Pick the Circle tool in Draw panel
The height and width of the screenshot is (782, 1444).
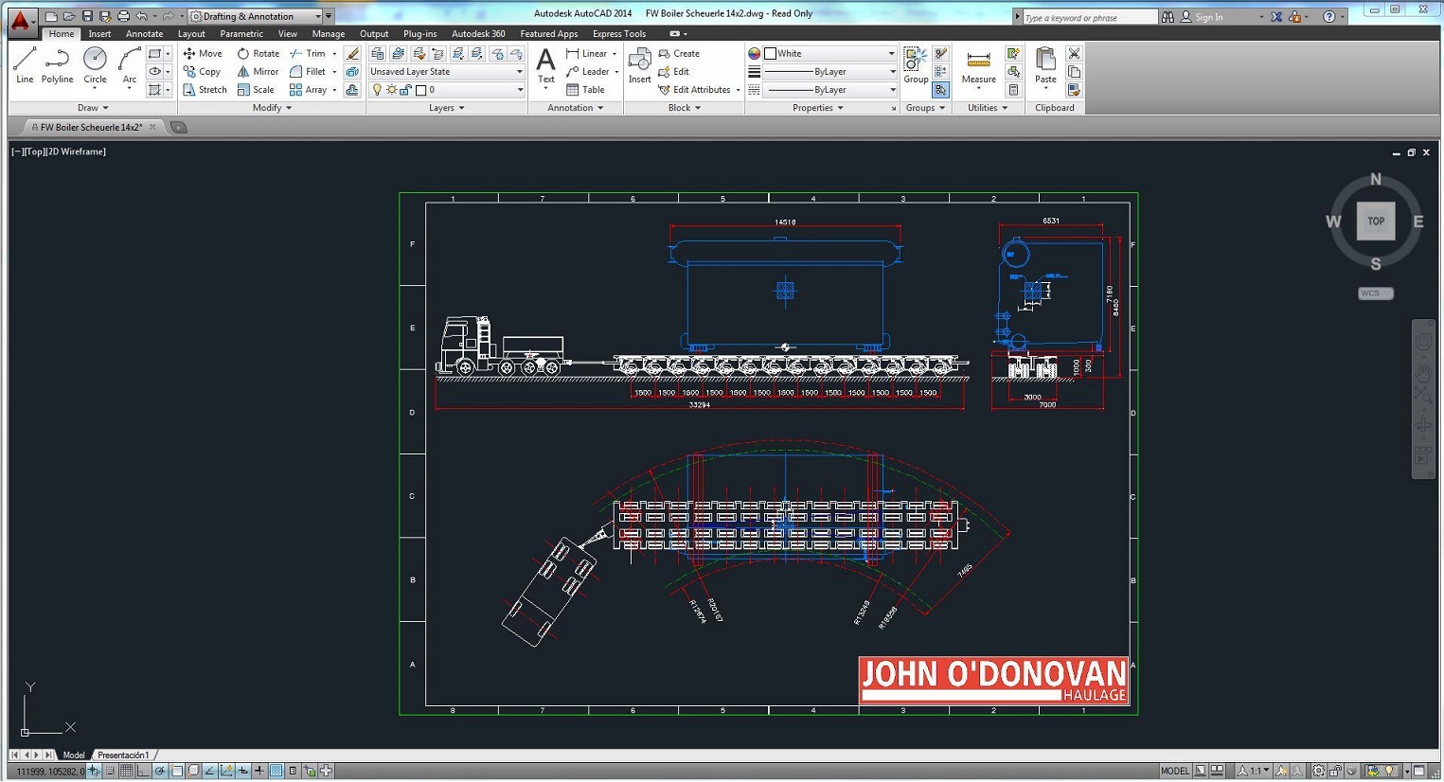(x=95, y=65)
